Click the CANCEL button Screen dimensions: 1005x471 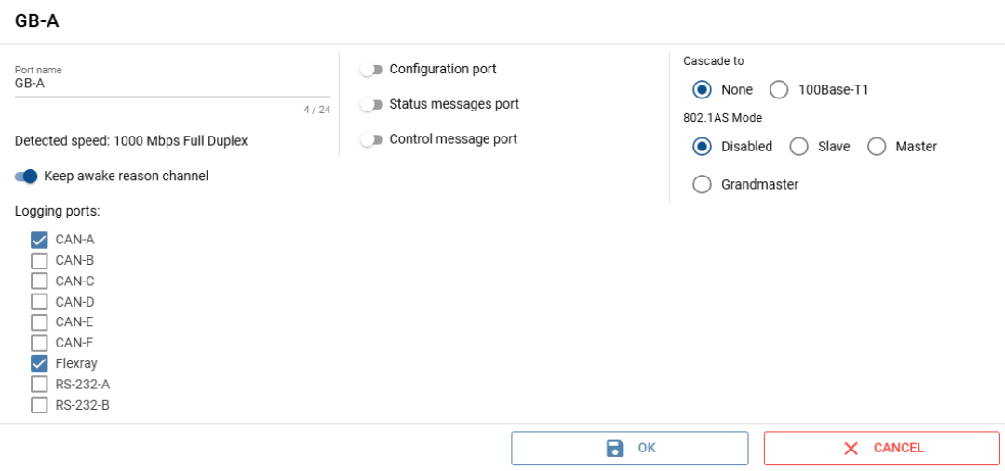tap(881, 448)
